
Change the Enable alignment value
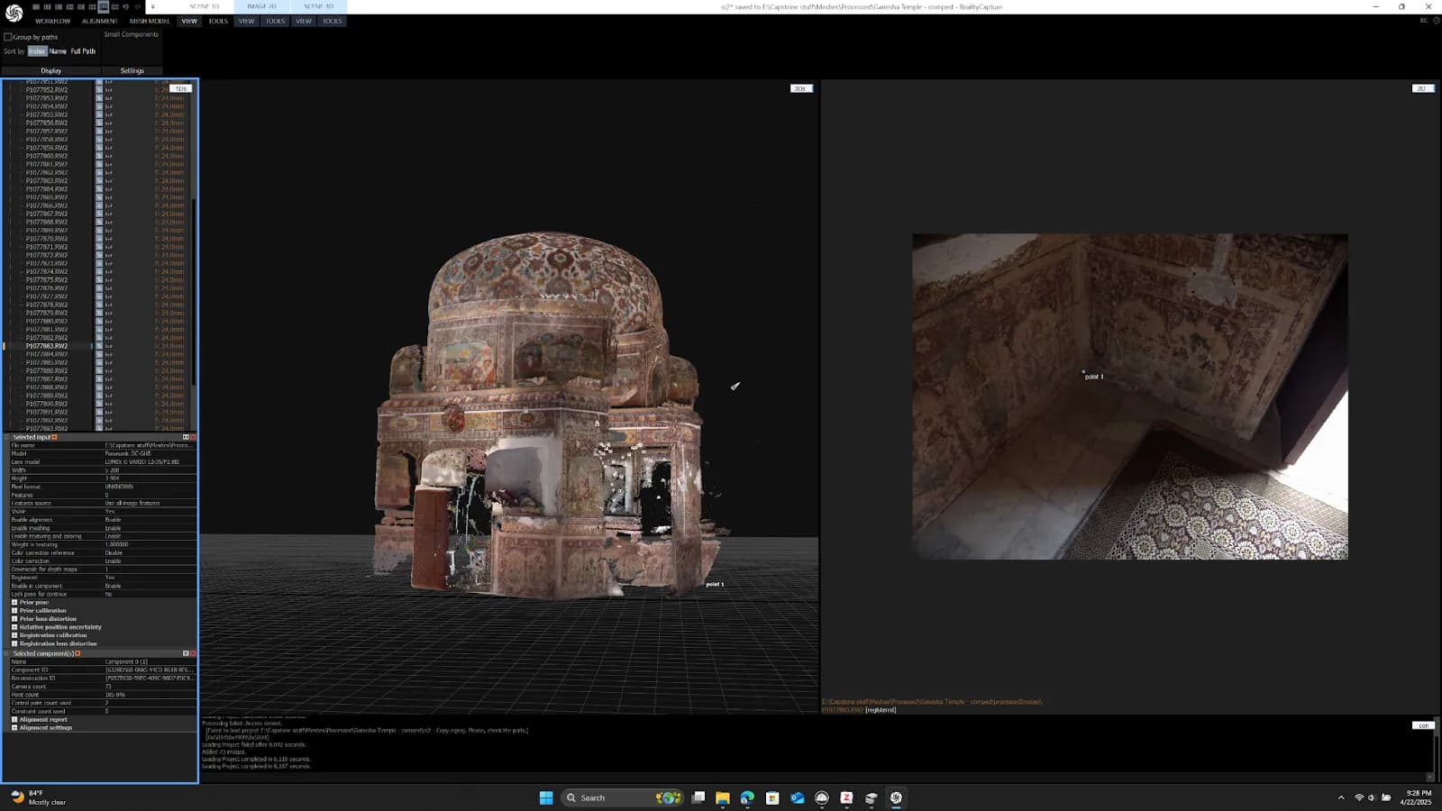(x=150, y=520)
